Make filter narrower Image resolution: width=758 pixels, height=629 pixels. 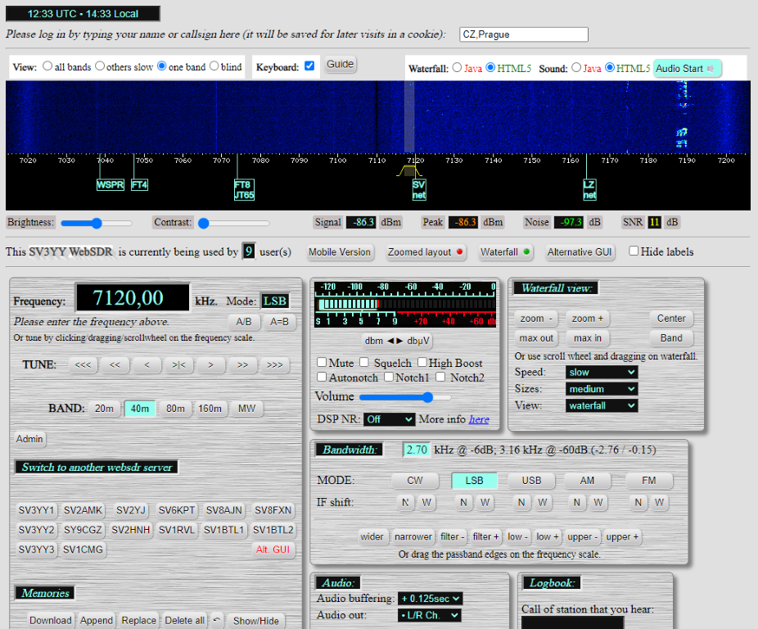click(x=413, y=536)
